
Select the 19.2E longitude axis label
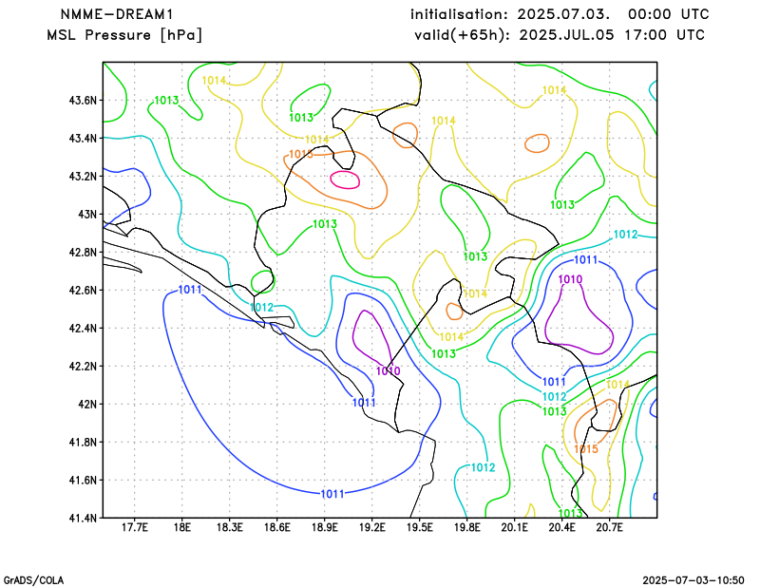click(x=371, y=527)
